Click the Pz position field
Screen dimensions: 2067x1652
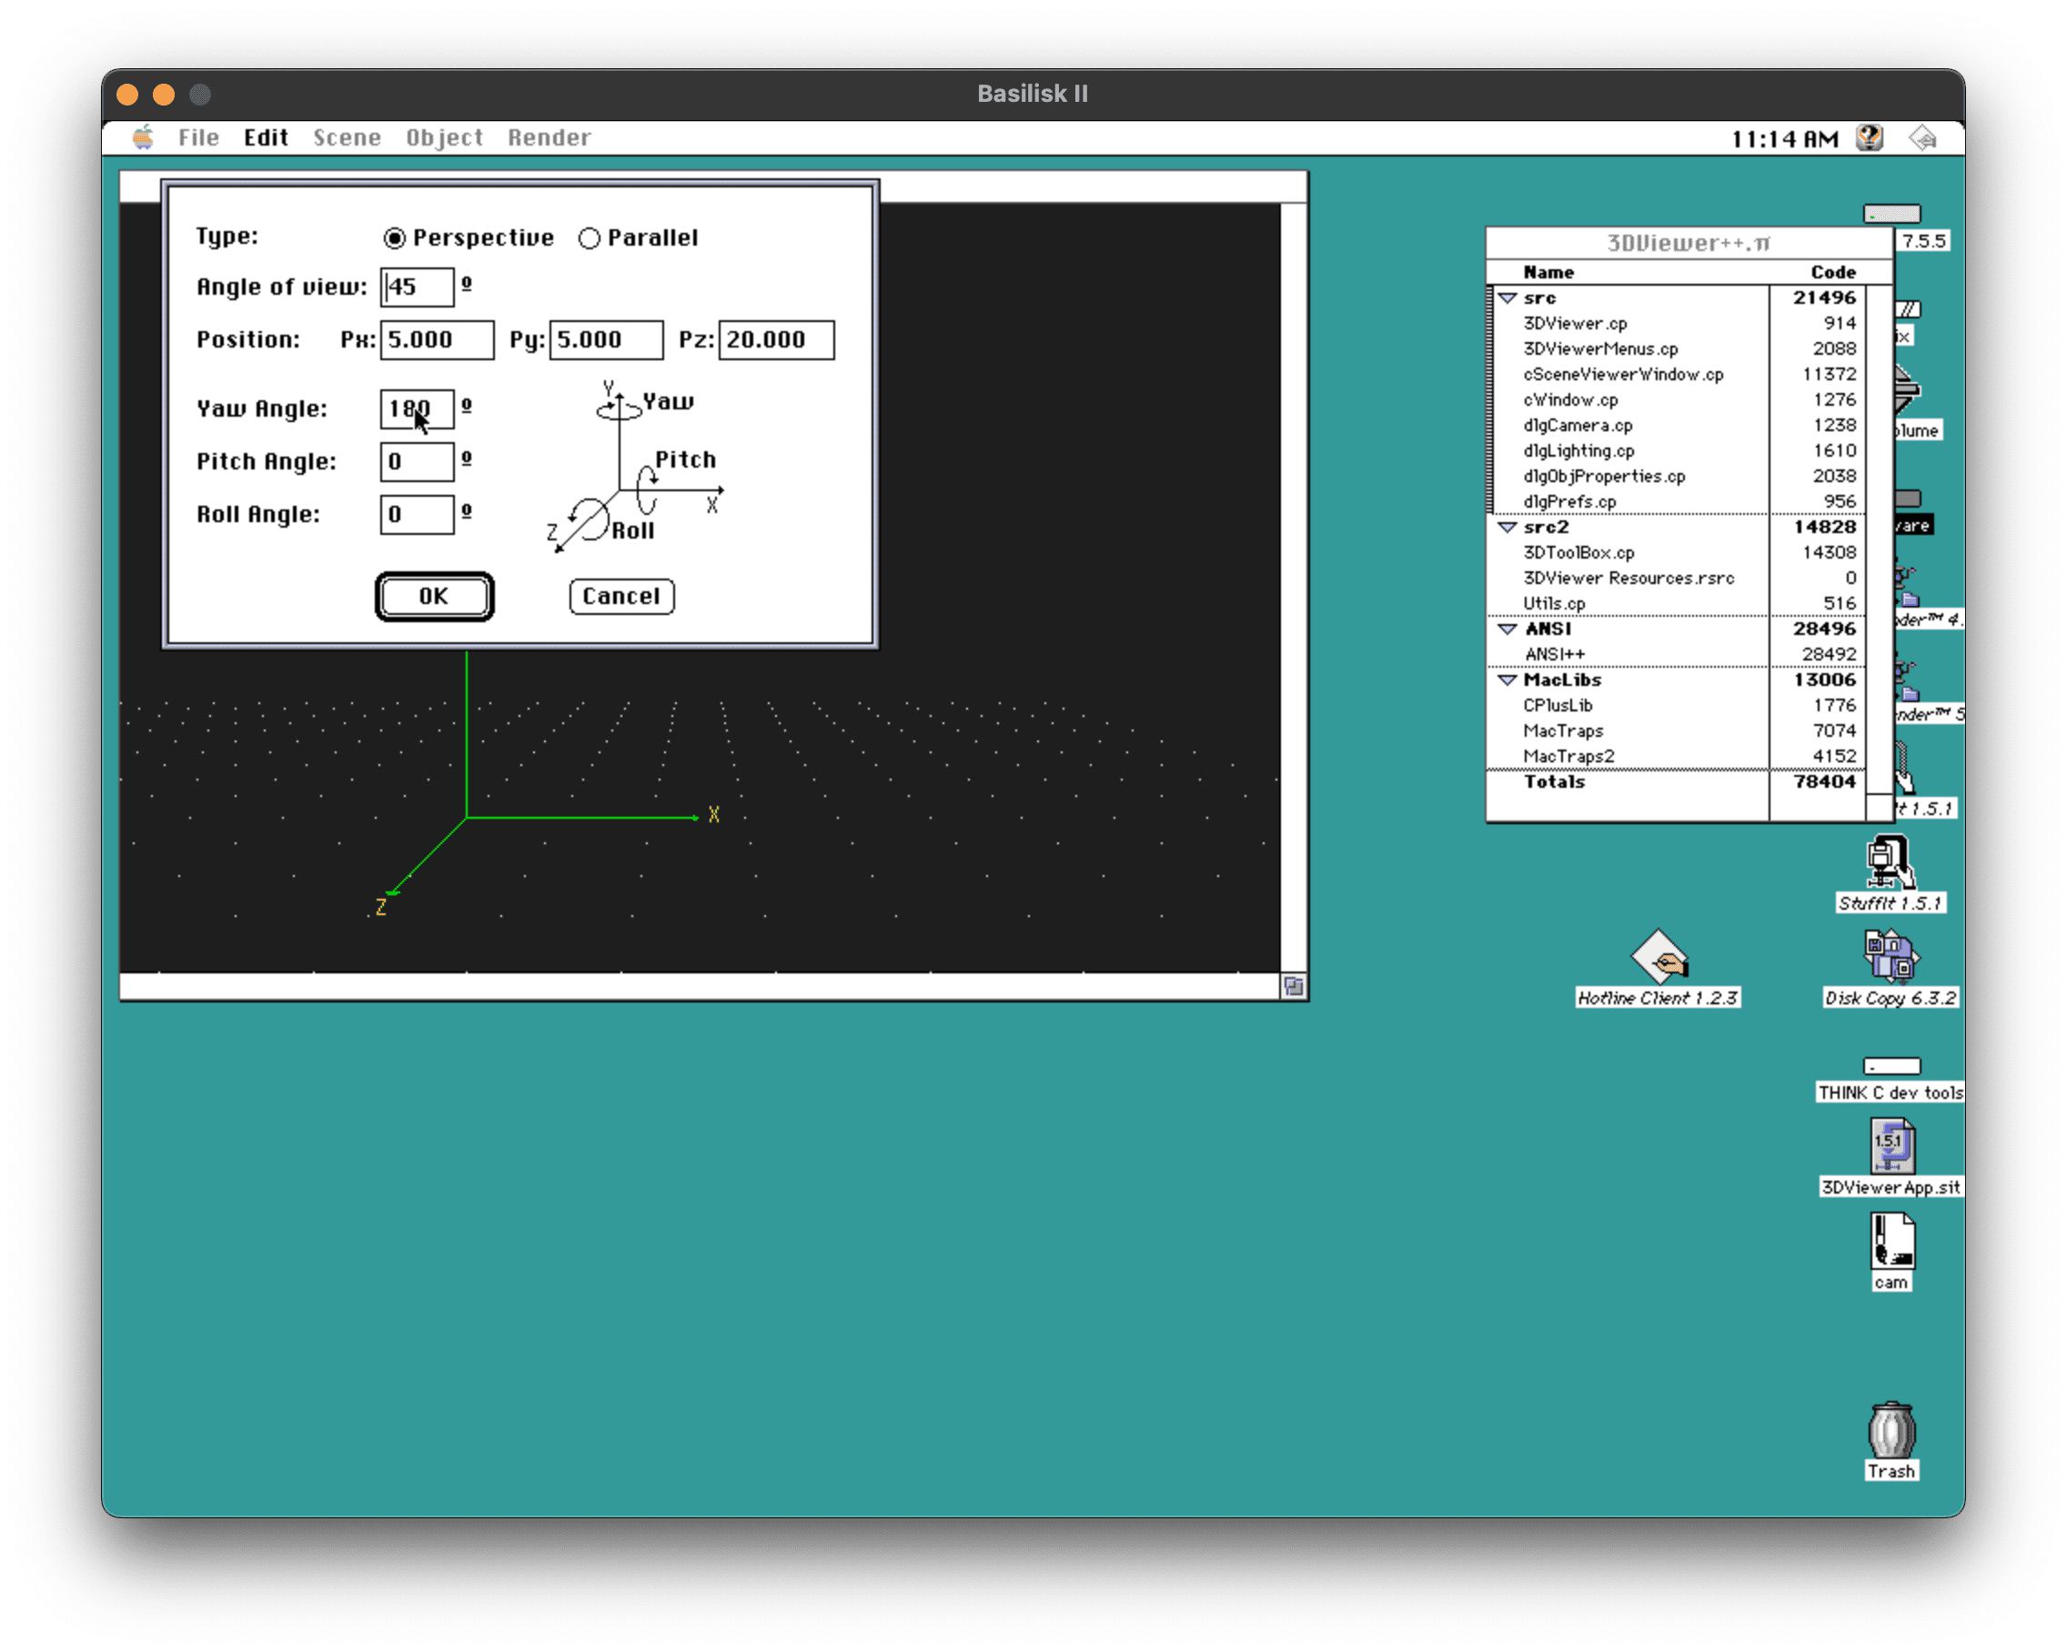[777, 339]
